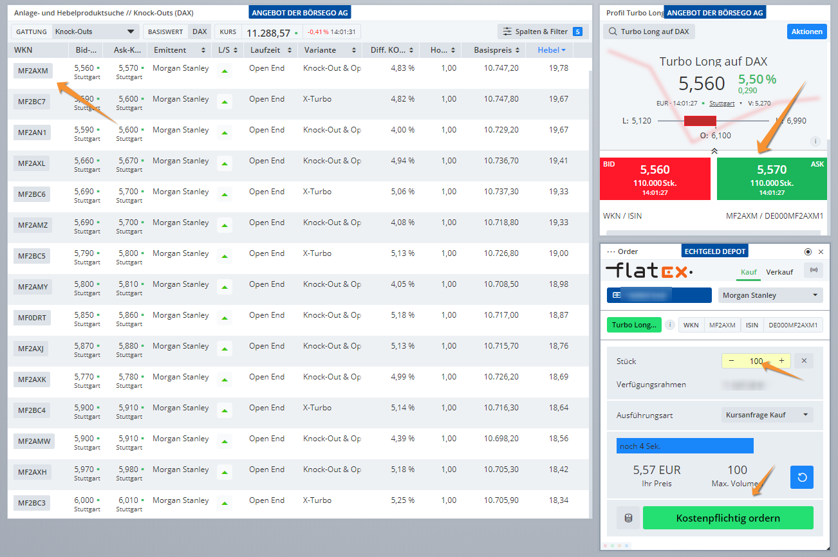
Task: Click the Ask-K column header
Action: [125, 50]
